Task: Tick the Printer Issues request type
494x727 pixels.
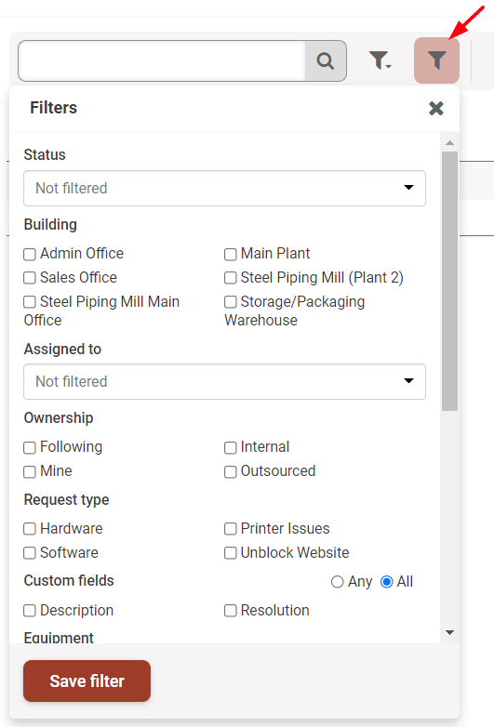Action: (x=230, y=529)
